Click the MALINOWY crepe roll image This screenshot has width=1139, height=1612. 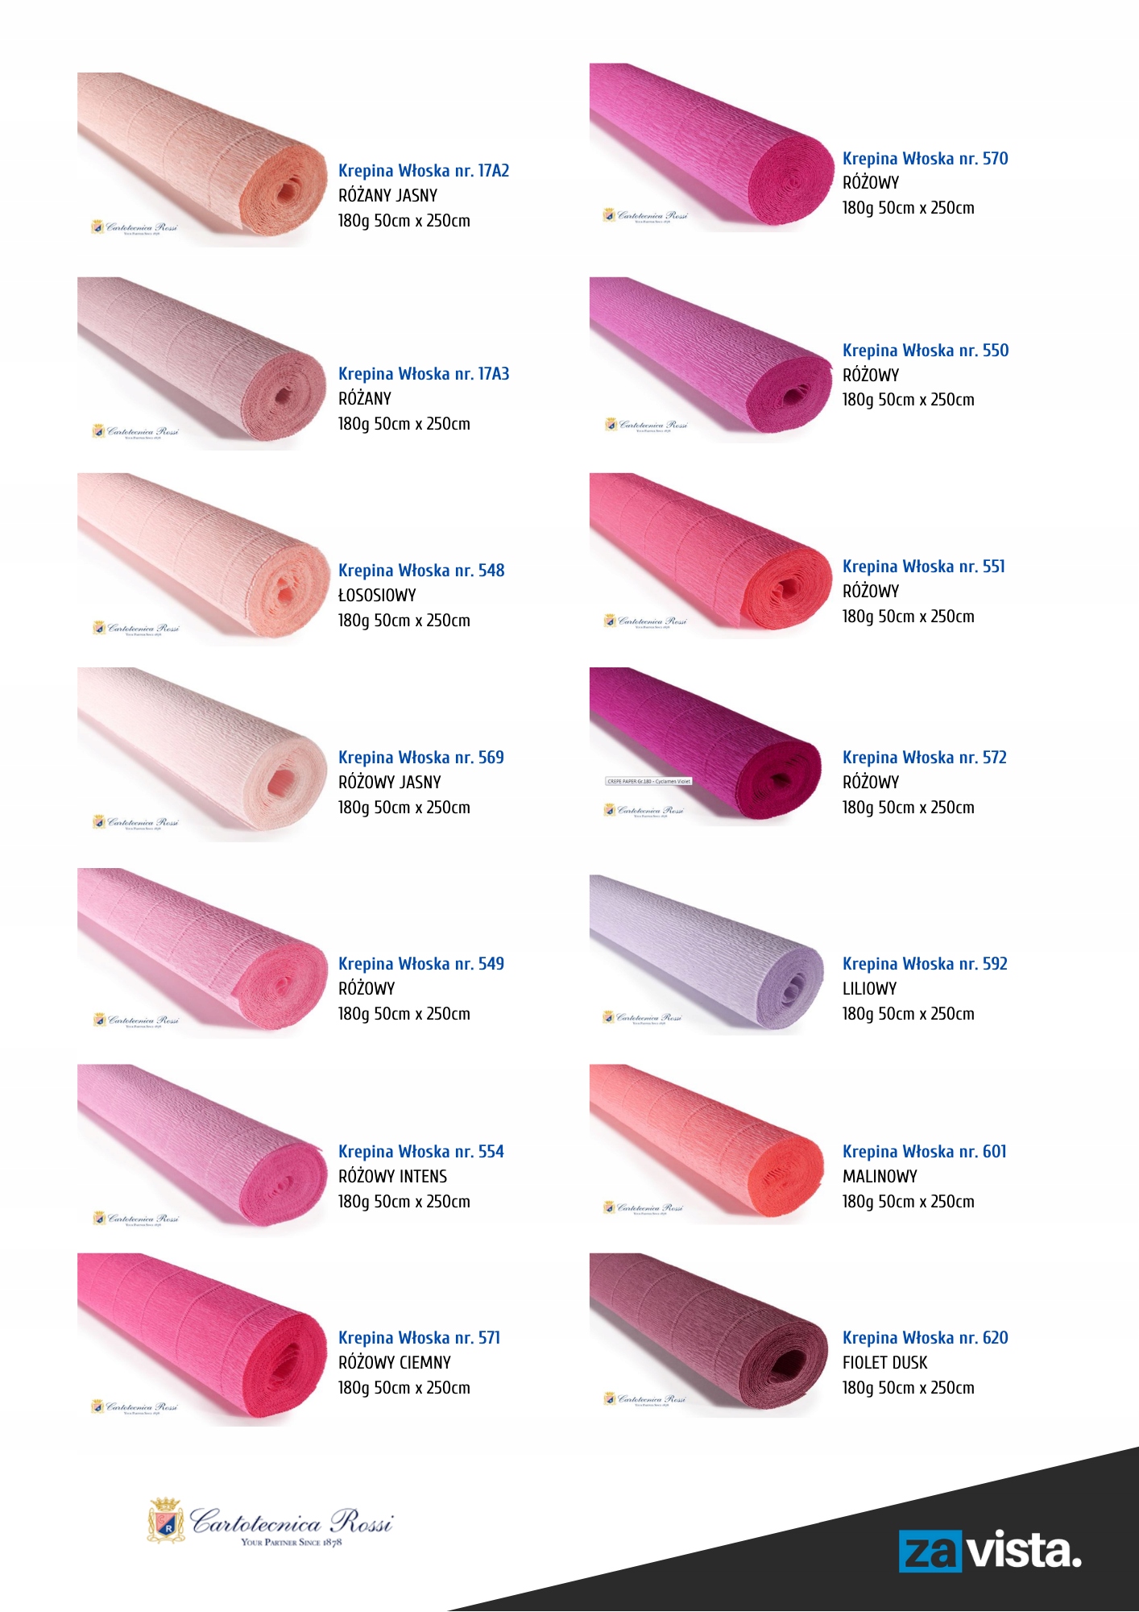pos(708,1145)
